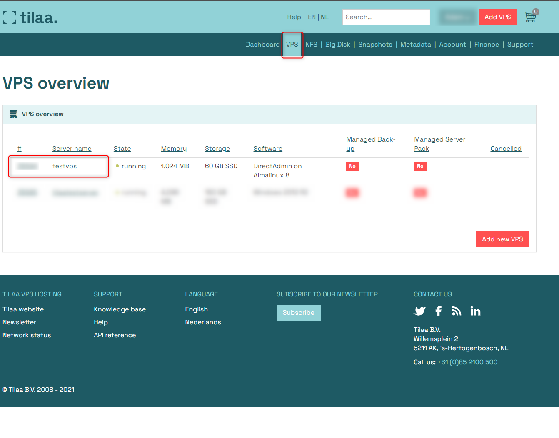
Task: Click the Managed Back-up No badge for testvps
Action: 352,167
